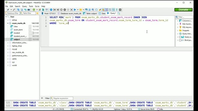
Task: Click the favorites star icon
Action: coord(37,13)
